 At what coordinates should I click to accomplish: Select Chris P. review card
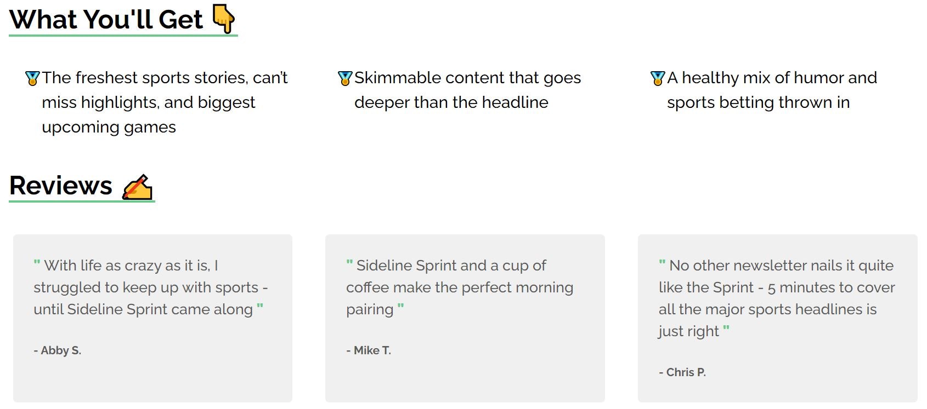click(778, 318)
